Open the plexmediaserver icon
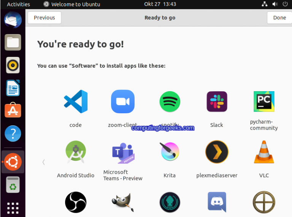Screen dimensions: 292x217 pos(217,152)
